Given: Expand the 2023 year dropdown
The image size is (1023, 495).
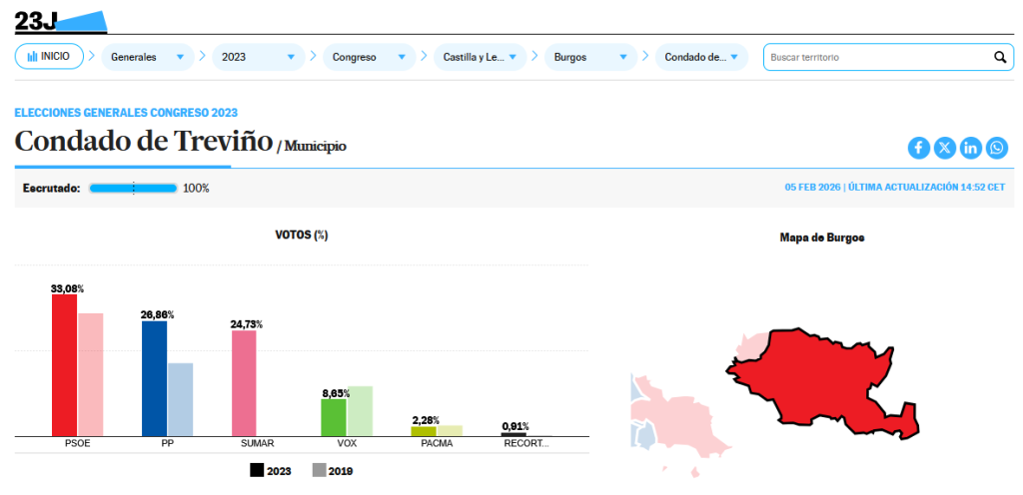Looking at the screenshot, I should pos(258,58).
